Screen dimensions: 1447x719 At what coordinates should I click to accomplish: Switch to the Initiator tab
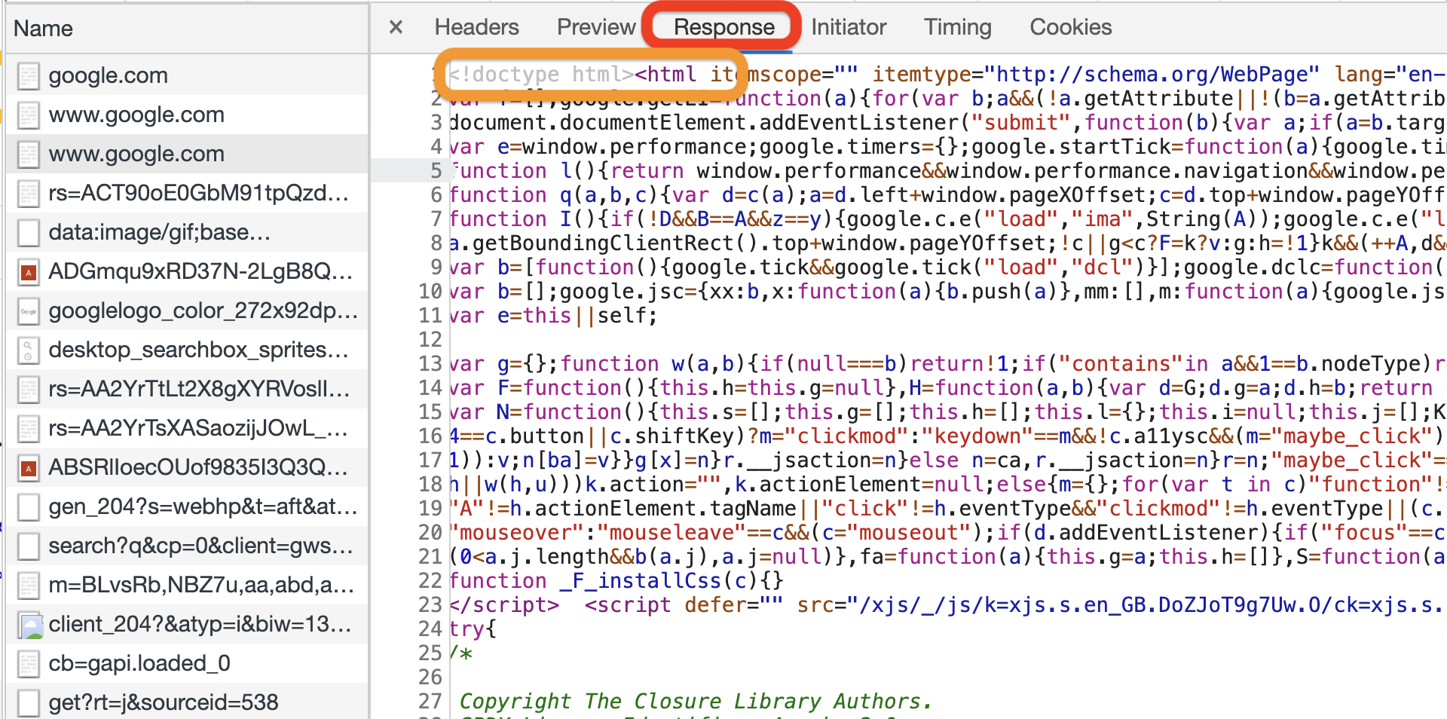849,28
